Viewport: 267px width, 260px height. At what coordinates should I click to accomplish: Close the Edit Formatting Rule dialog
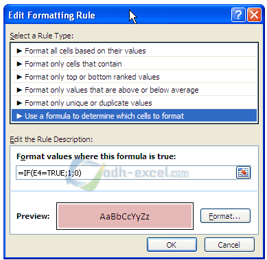click(254, 15)
